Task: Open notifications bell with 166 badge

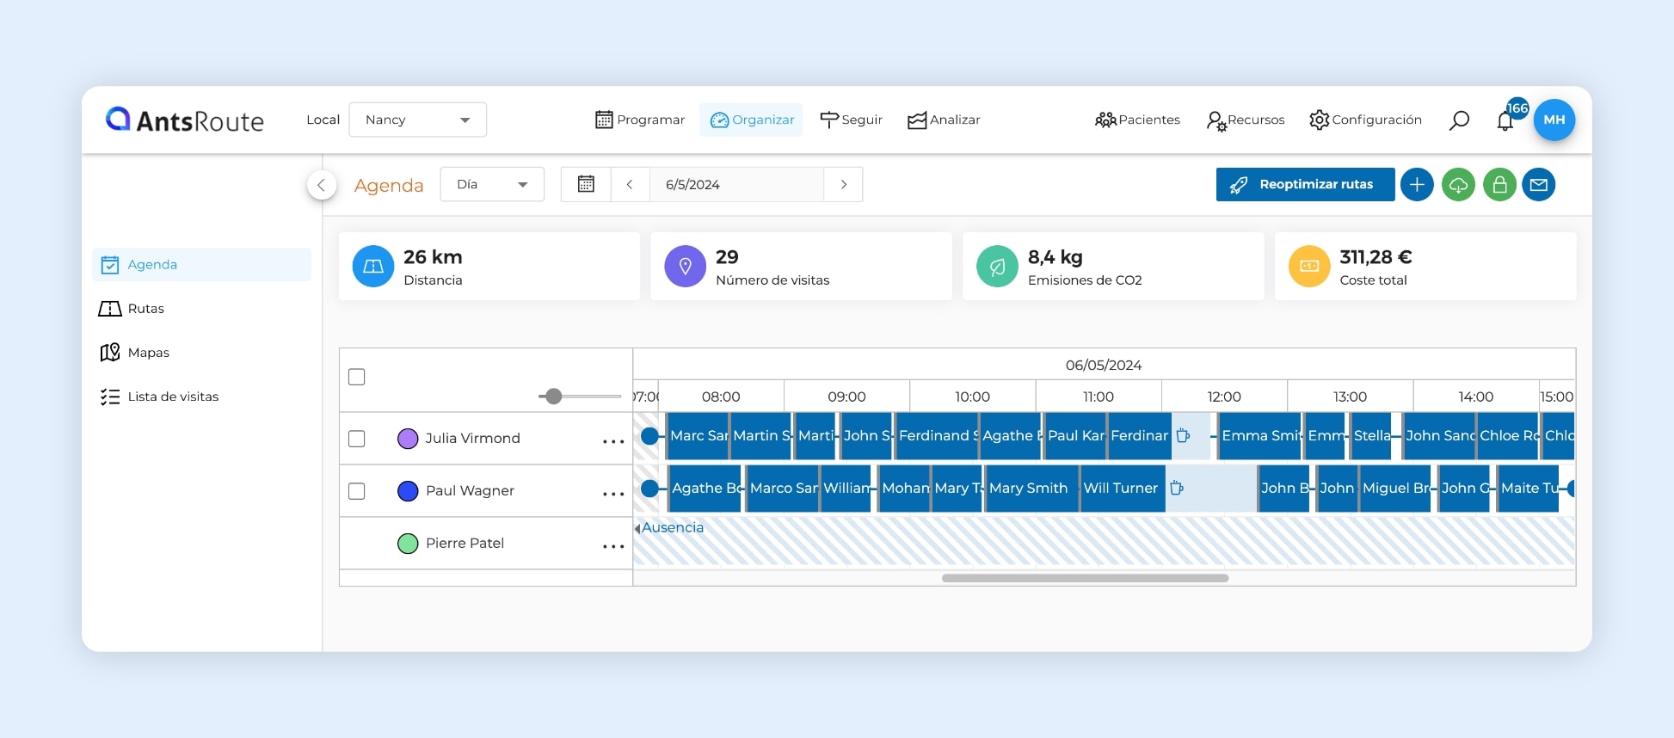Action: pos(1505,120)
